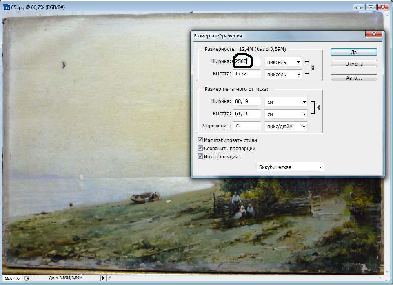Image resolution: width=393 pixels, height=285 pixels.
Task: Open print width см units dropdown
Action: 286,102
